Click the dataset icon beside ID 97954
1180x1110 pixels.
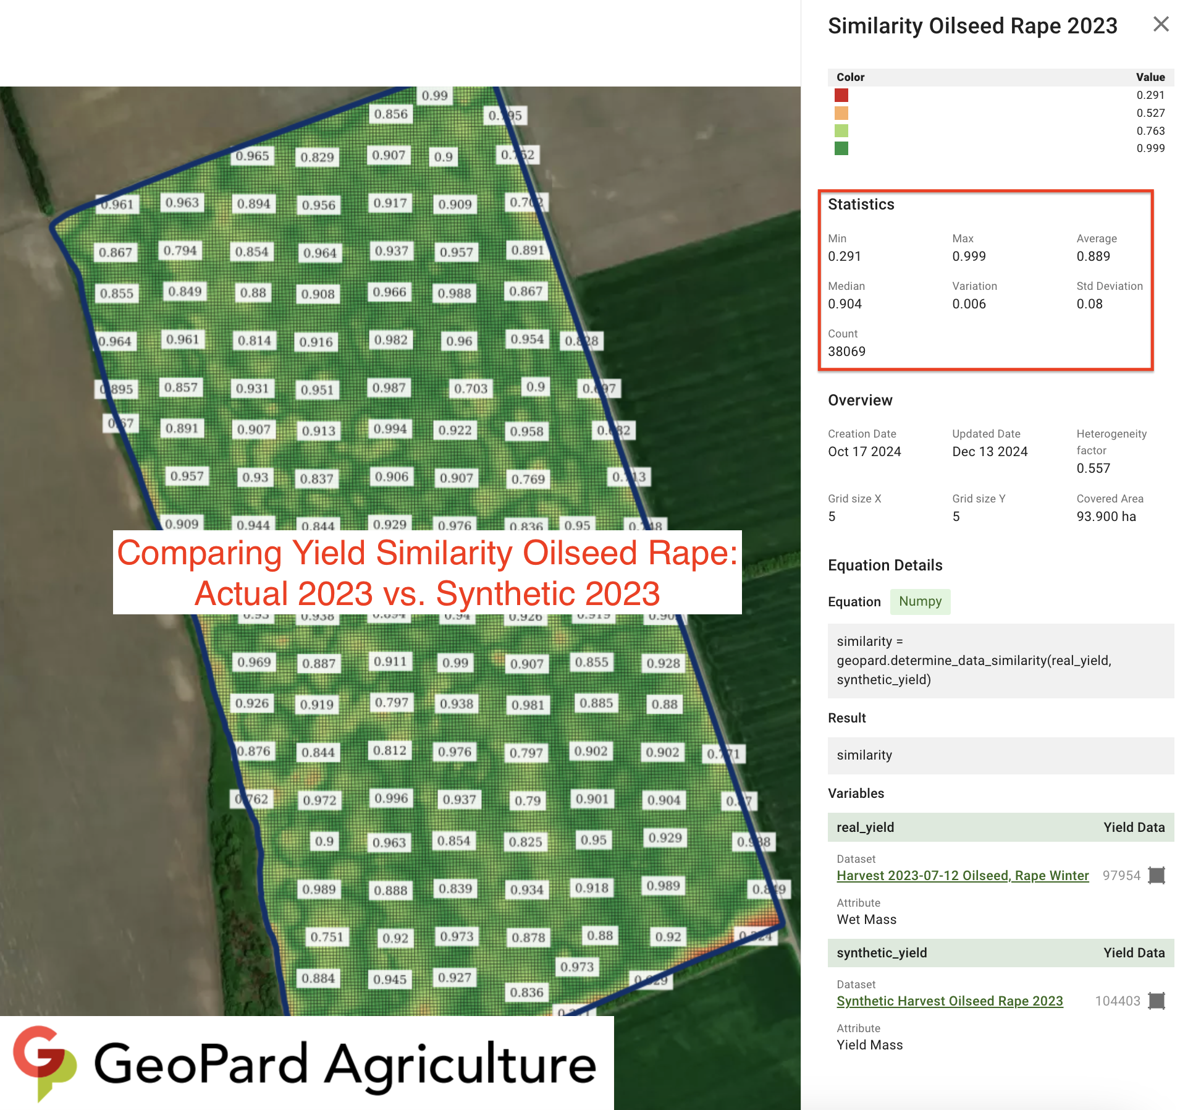click(x=1156, y=875)
